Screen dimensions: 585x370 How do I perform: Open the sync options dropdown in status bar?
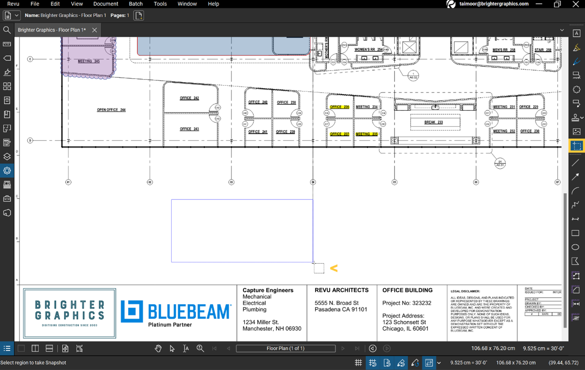[x=439, y=363]
